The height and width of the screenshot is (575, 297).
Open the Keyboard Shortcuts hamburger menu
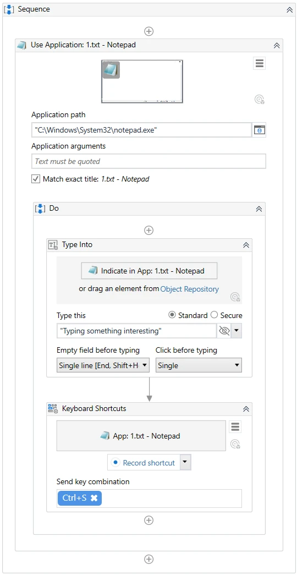pyautogui.click(x=235, y=427)
